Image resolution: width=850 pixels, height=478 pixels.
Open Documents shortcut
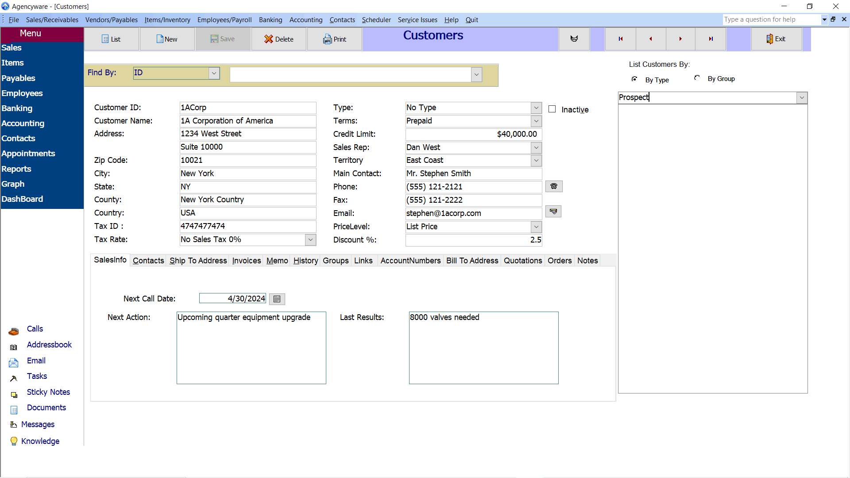(46, 408)
